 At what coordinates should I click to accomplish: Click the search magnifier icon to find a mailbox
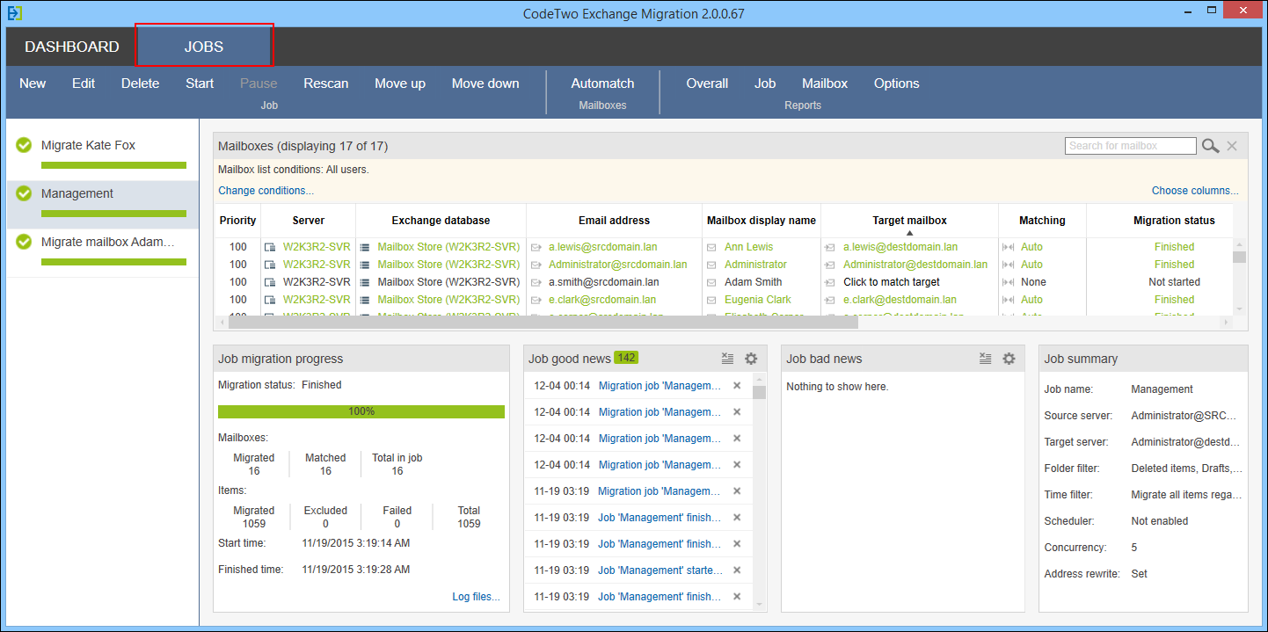[1210, 145]
